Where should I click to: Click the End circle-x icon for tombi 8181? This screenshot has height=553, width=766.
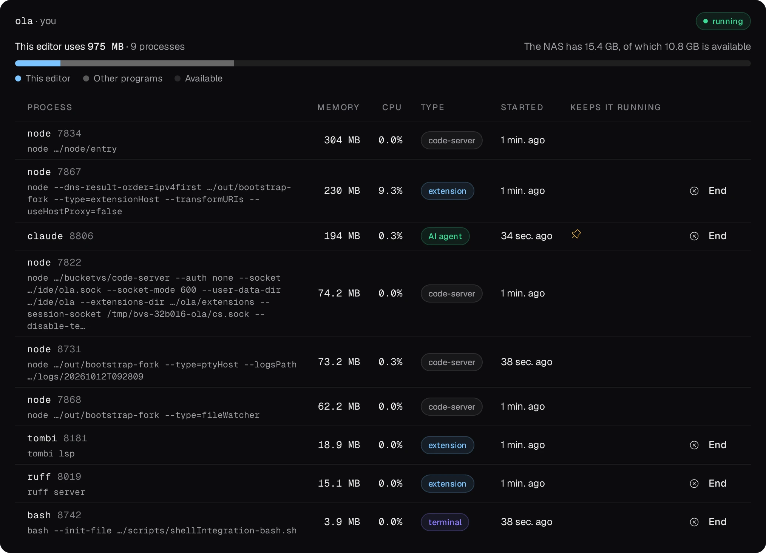click(694, 445)
